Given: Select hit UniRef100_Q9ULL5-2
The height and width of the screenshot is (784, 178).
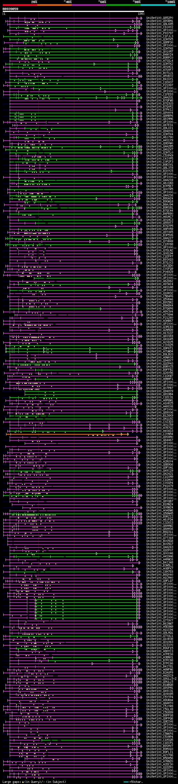Looking at the screenshot, I should pos(161,679).
